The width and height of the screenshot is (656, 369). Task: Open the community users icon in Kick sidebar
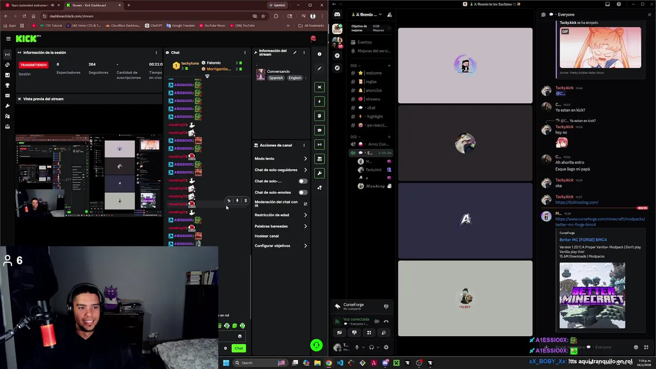(7, 116)
